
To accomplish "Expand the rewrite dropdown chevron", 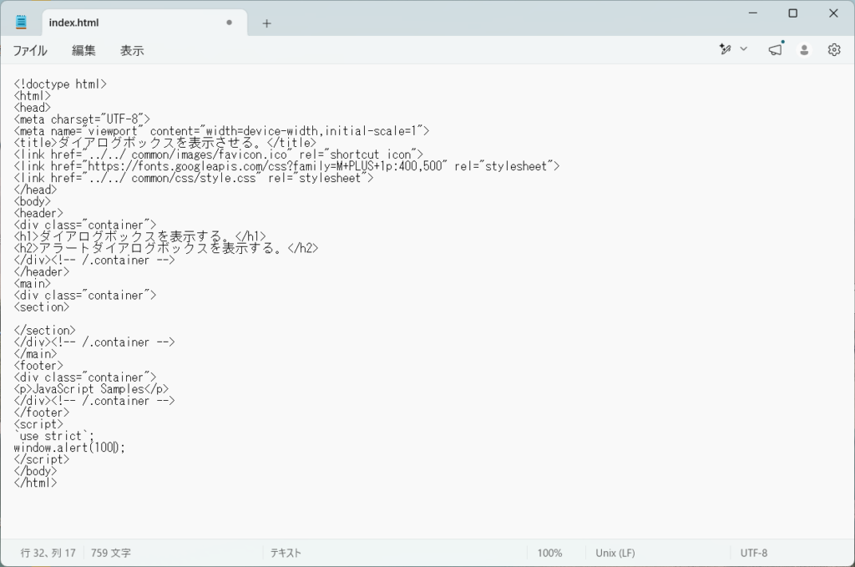I will (x=743, y=49).
